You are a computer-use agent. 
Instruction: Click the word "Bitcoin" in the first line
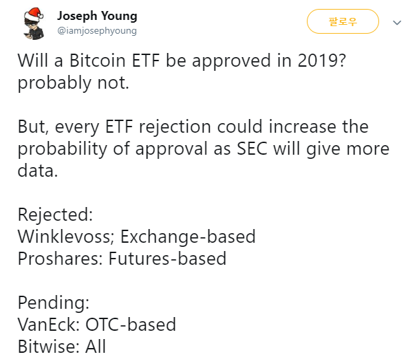(x=98, y=61)
